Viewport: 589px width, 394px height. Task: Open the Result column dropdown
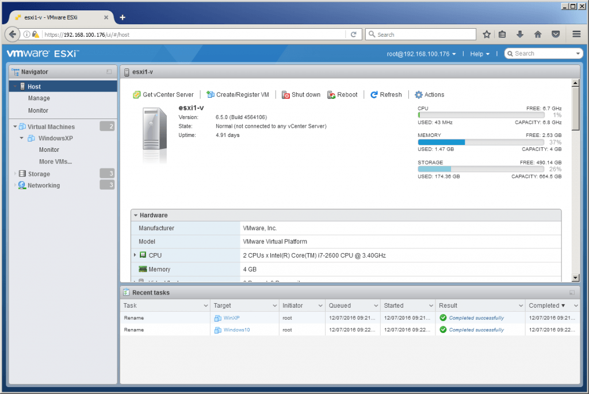click(x=521, y=306)
